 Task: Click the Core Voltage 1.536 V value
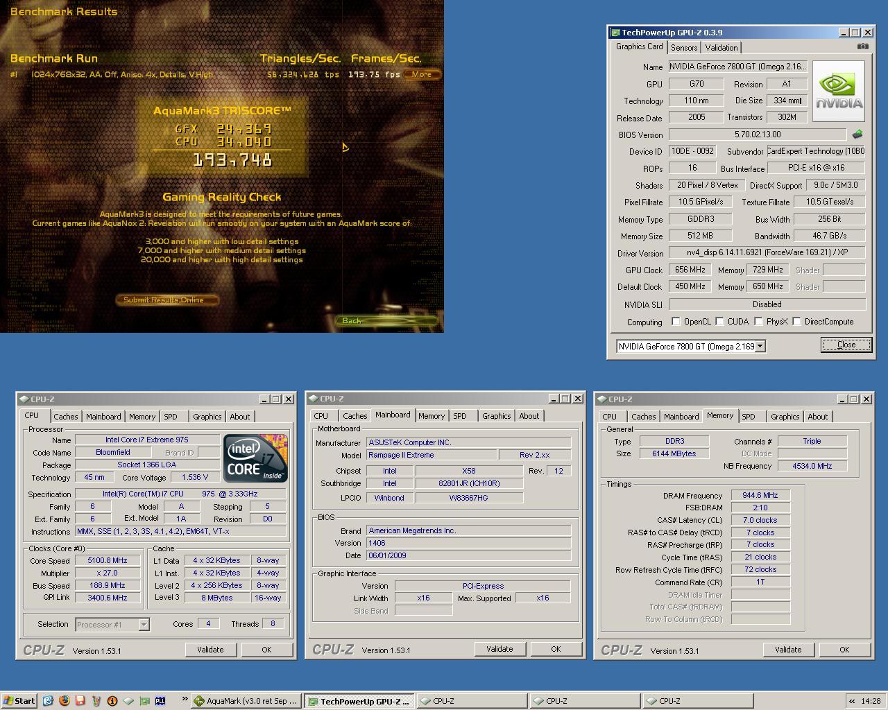pyautogui.click(x=195, y=477)
